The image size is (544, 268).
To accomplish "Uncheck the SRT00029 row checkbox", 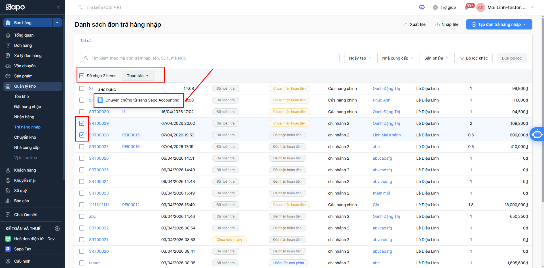I will pos(82,123).
